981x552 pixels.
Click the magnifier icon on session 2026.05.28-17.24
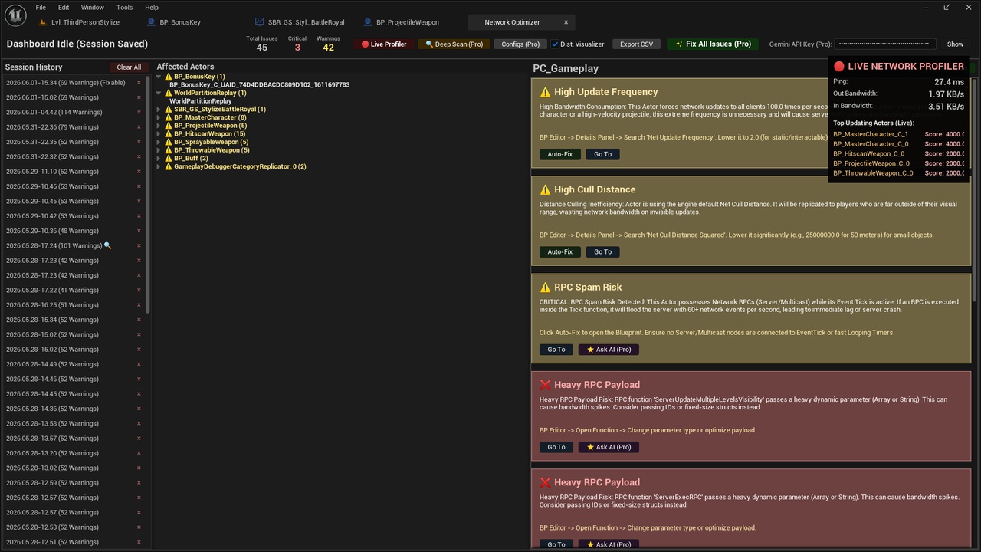tap(107, 245)
